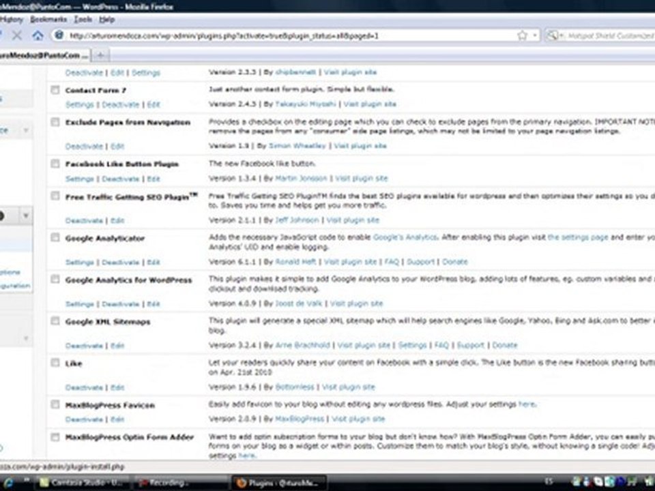The width and height of the screenshot is (655, 491).
Task: Click the Firefox Home icon
Action: click(38, 35)
